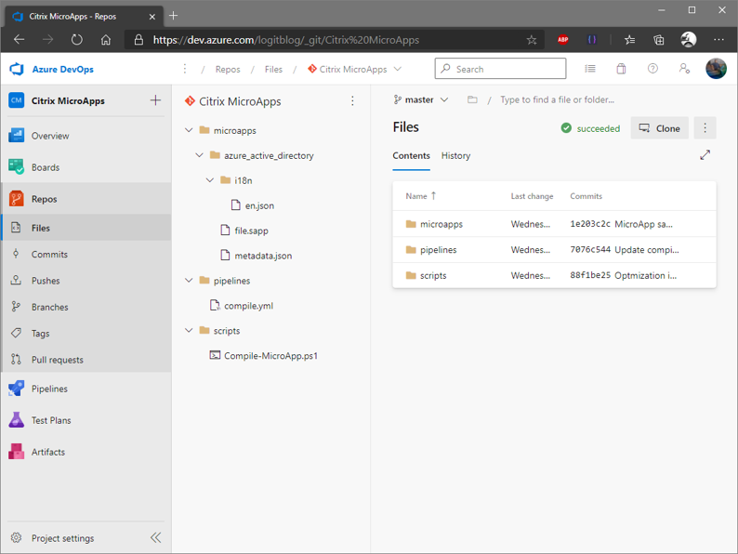Select Pushes in Repos submenu

point(86,280)
